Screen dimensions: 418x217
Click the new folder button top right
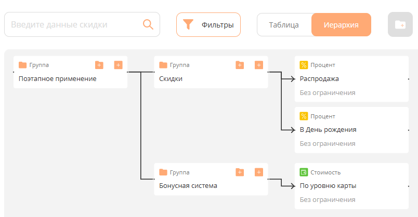400,24
